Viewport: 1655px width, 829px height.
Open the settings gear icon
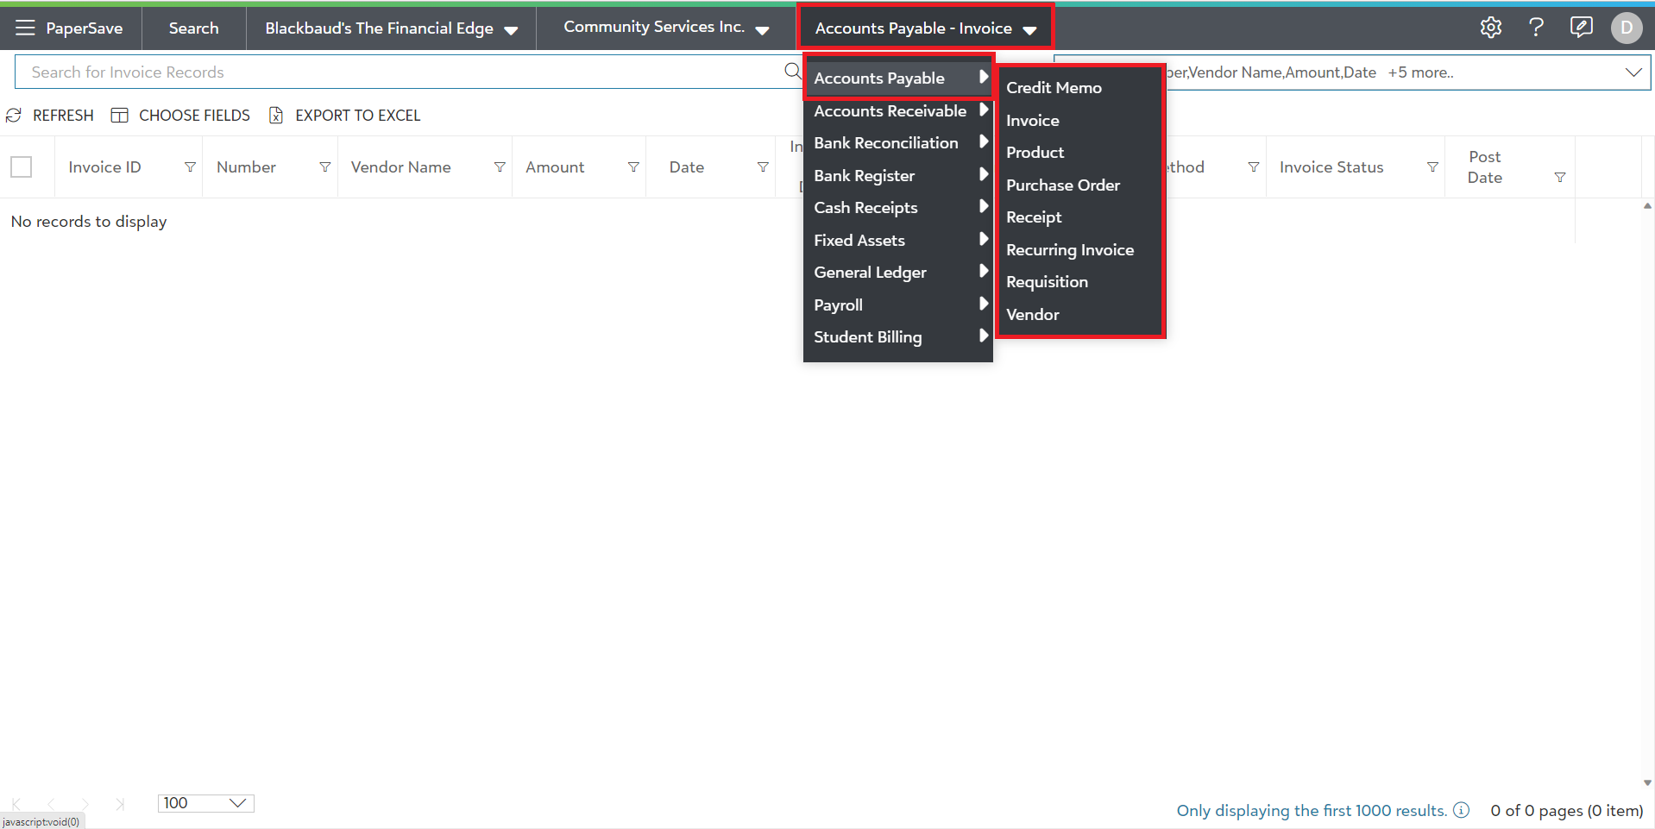[1490, 28]
